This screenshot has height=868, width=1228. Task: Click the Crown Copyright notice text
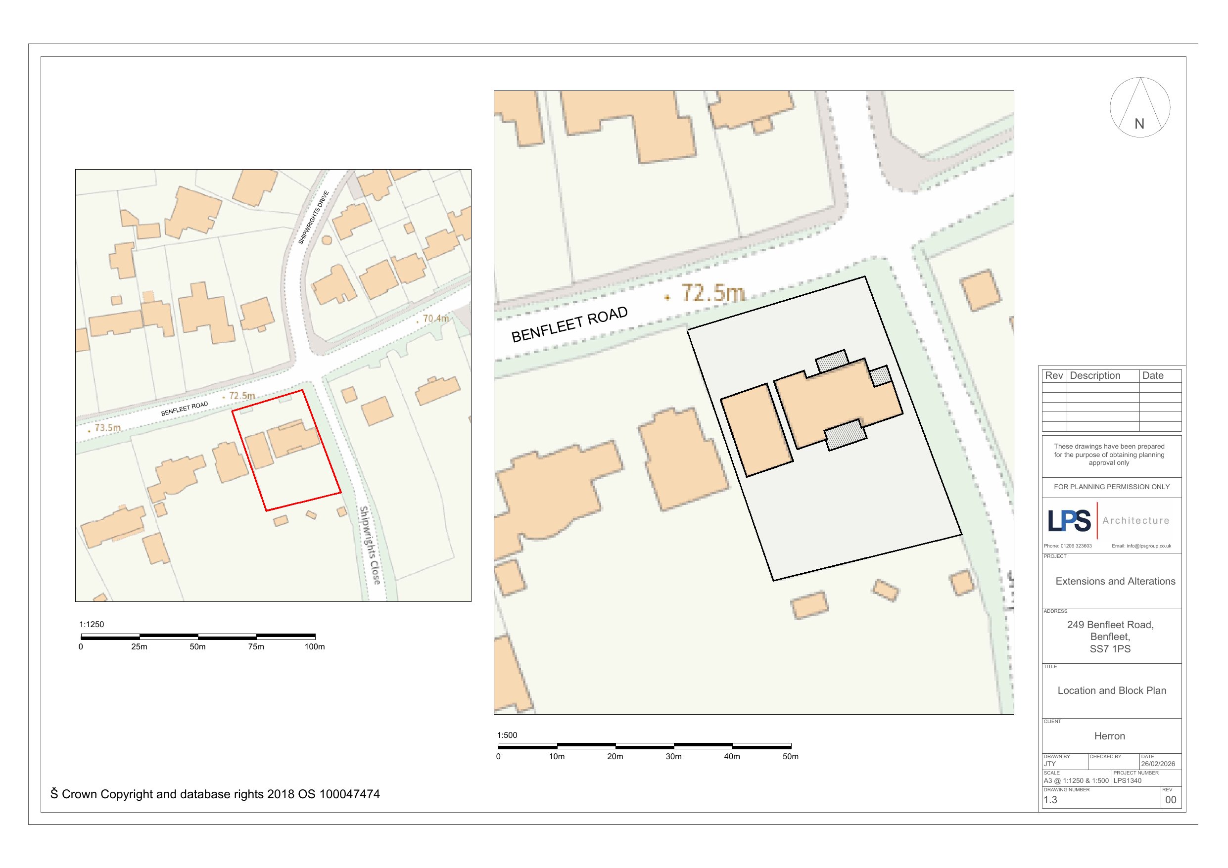point(215,794)
